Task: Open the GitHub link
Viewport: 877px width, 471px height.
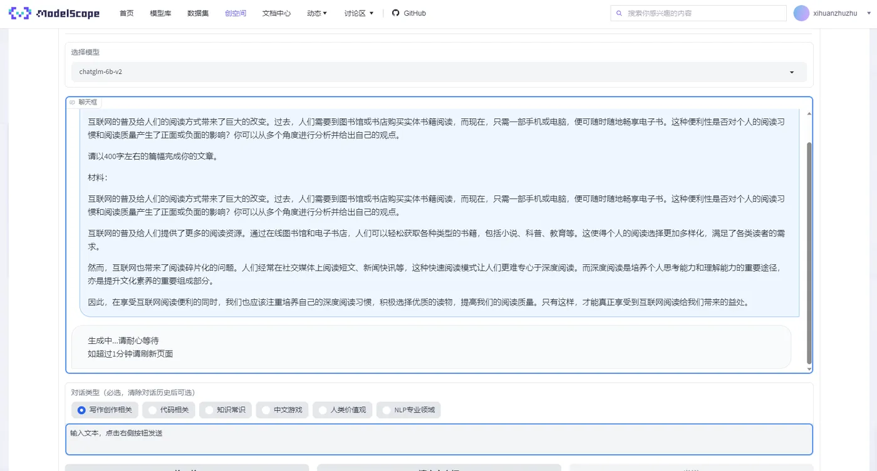Action: pos(408,13)
